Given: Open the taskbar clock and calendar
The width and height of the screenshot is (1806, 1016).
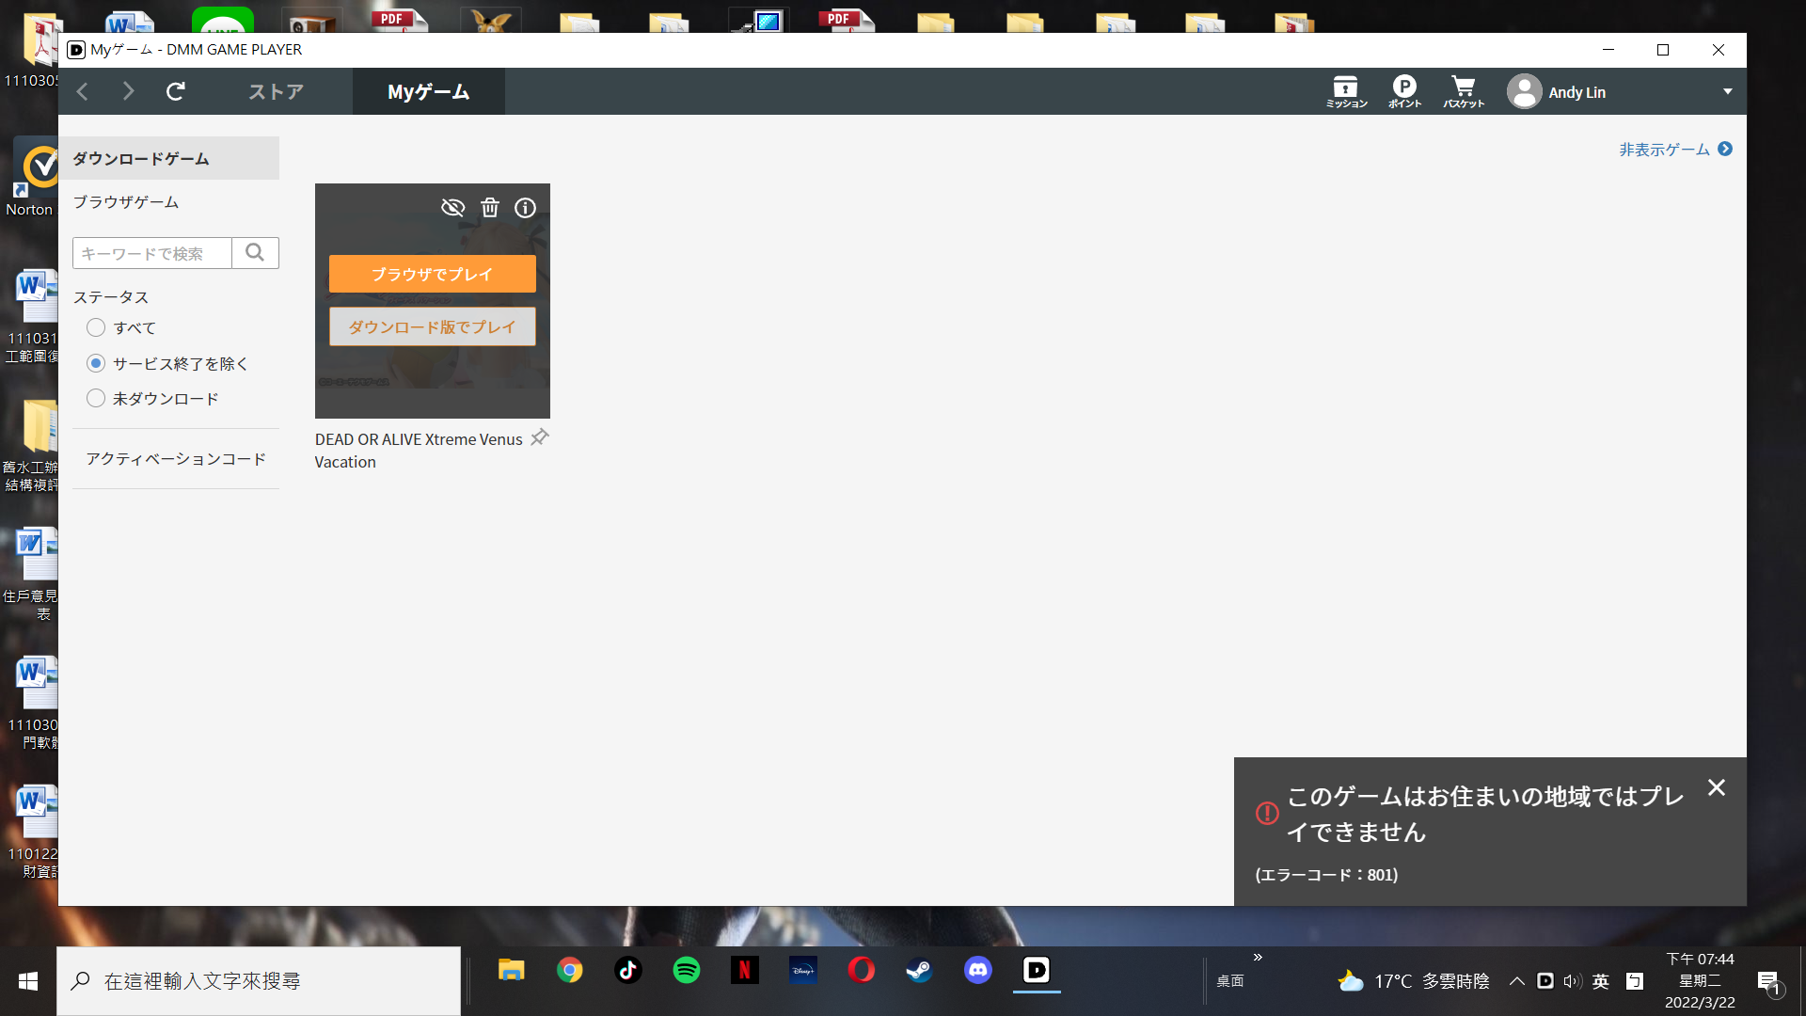Looking at the screenshot, I should click(x=1700, y=980).
